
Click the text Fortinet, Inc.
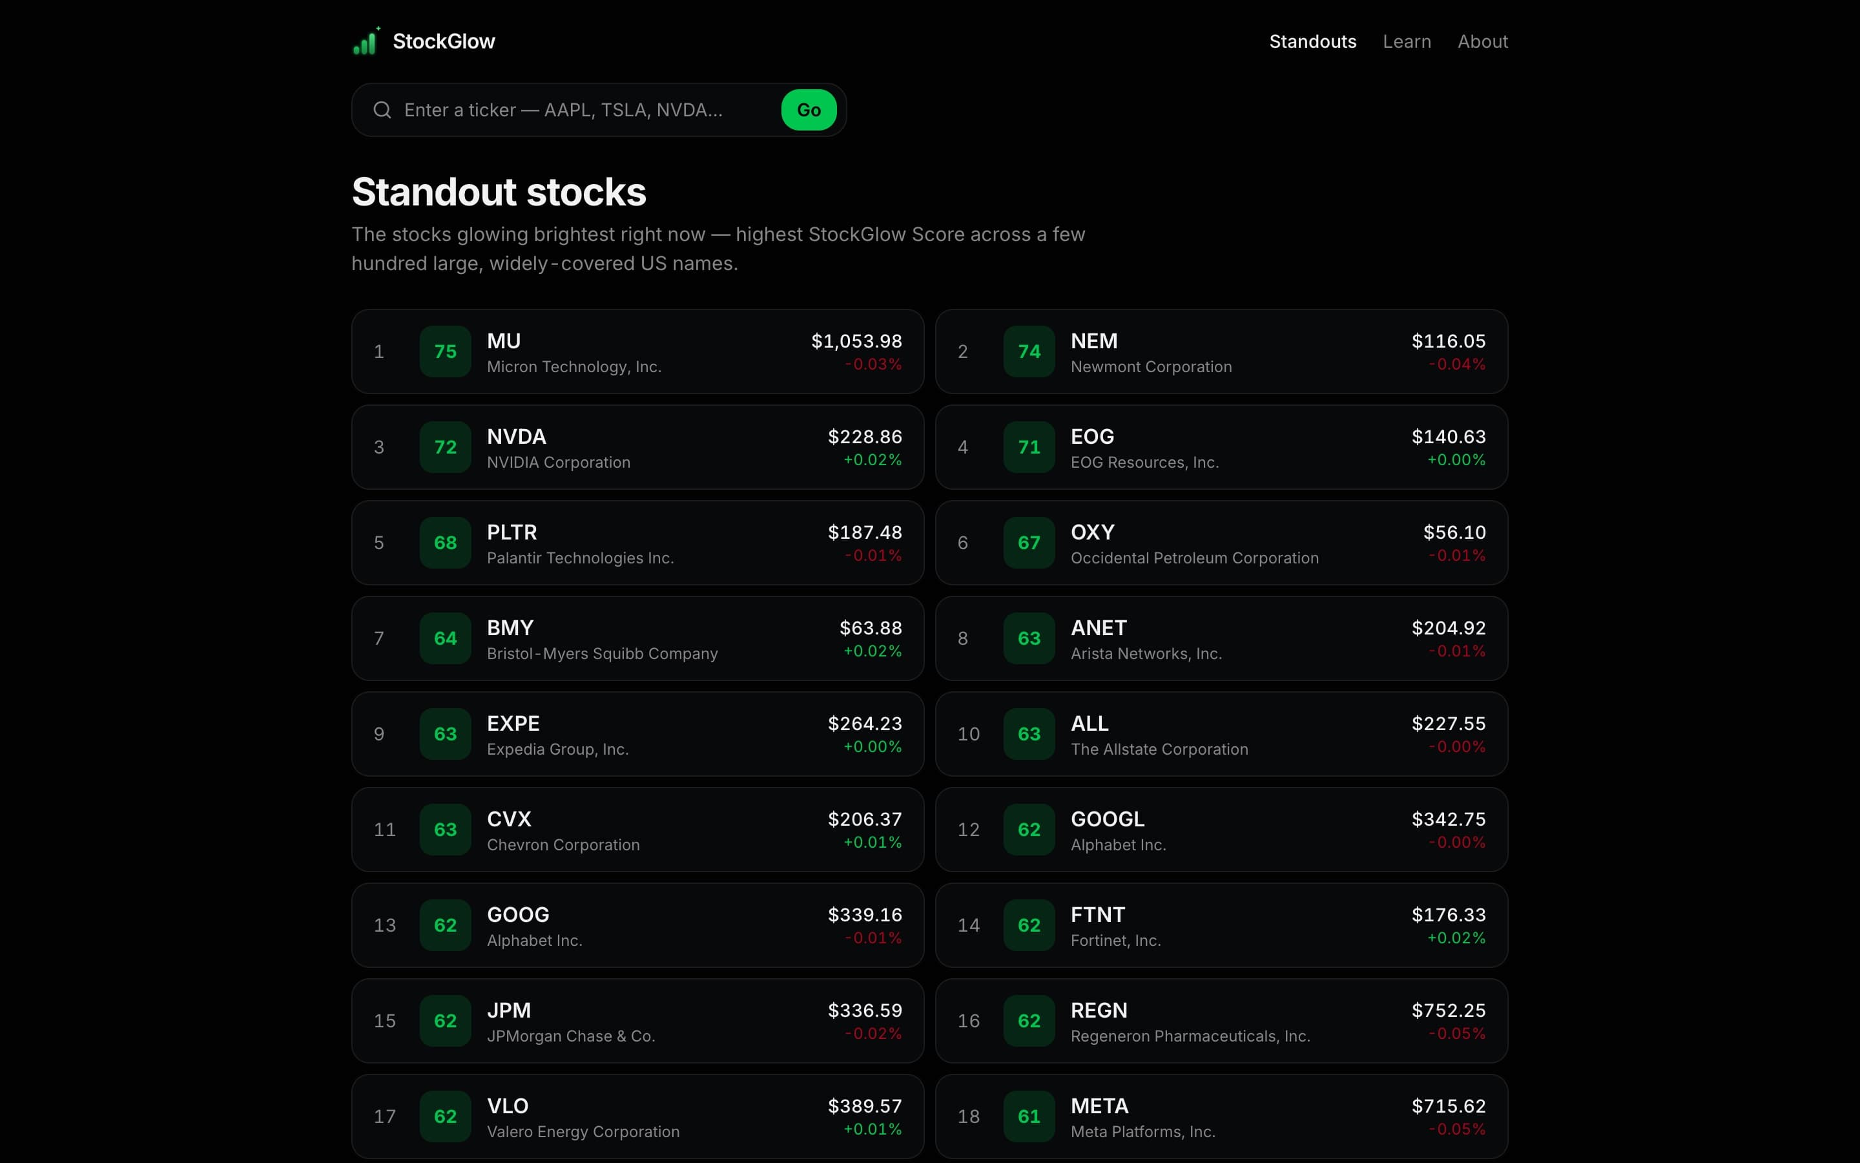click(1115, 941)
